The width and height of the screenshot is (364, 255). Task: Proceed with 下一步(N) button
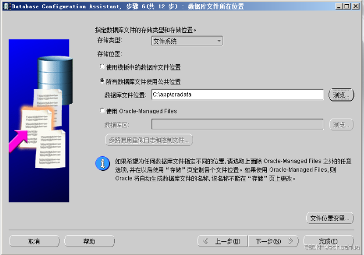point(273,241)
